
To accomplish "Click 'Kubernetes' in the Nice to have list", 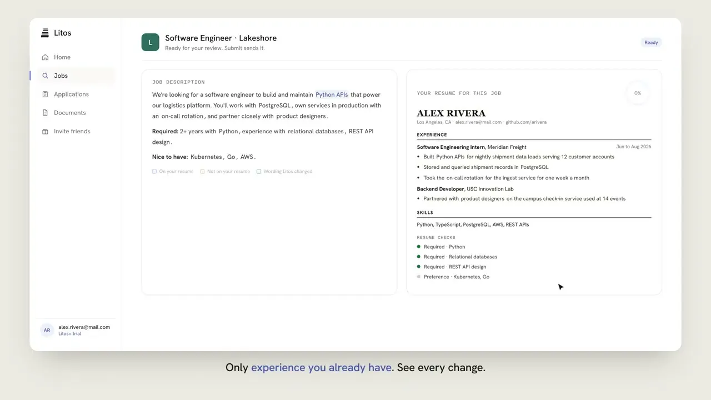I will tap(206, 157).
